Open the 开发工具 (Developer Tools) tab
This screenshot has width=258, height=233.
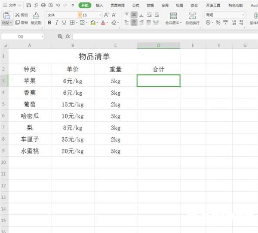tap(213, 6)
